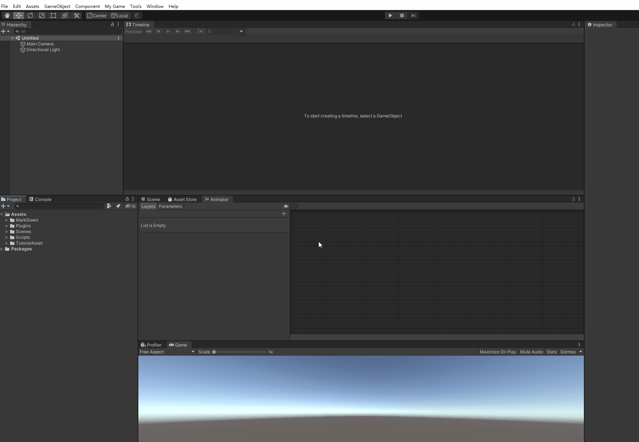This screenshot has height=442, width=639.
Task: Expand the Scripts folder in Project
Action: pyautogui.click(x=7, y=237)
